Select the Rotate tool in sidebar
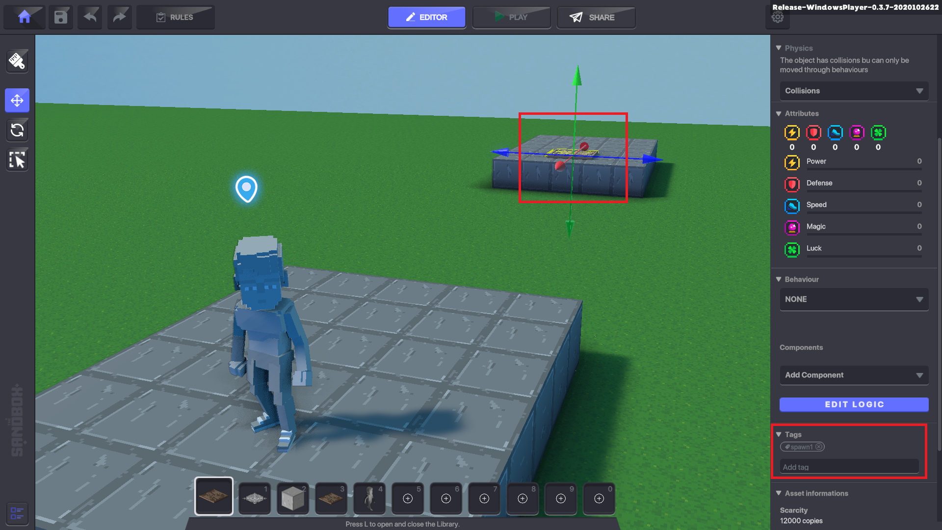The image size is (942, 530). [x=17, y=130]
